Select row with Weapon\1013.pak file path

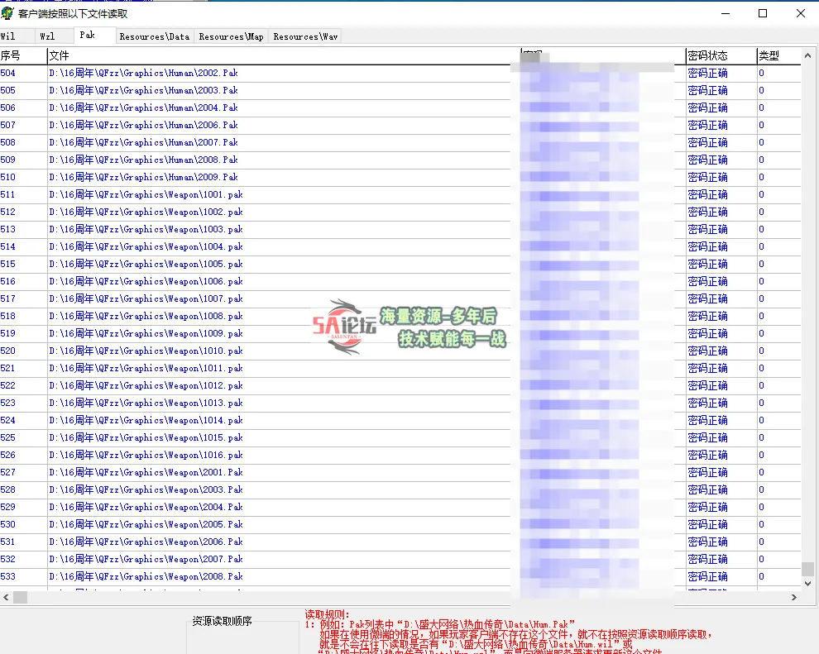tap(400, 403)
